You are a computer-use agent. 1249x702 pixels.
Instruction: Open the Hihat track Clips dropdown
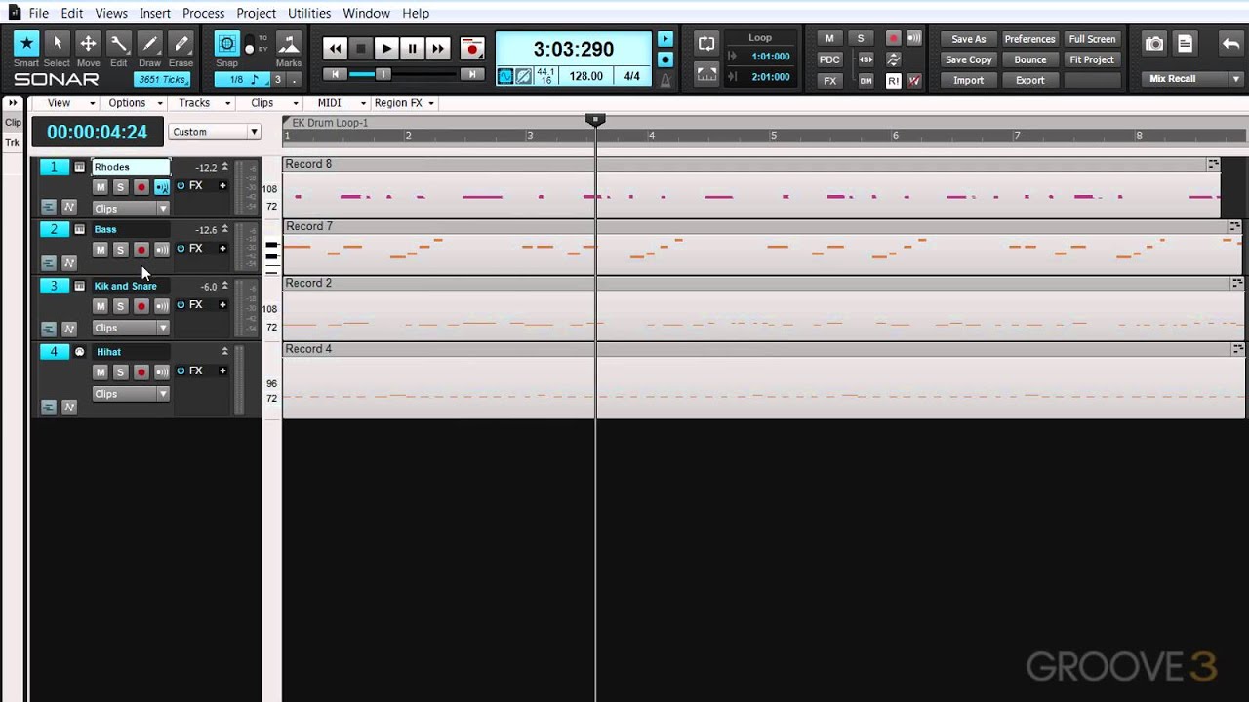click(x=131, y=394)
